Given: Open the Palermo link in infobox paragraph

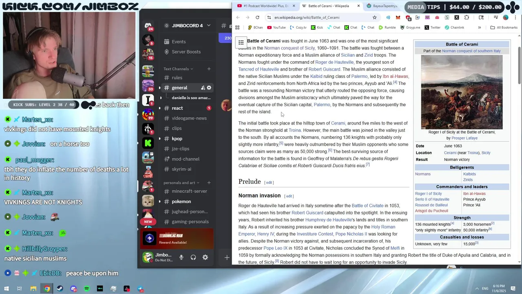Looking at the screenshot, I should pos(322,105).
